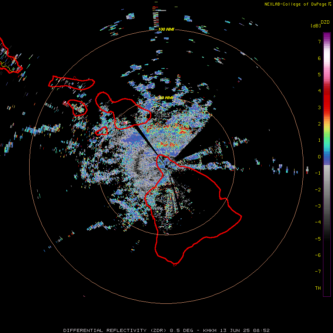Click the -4 value on the color scale
Viewport: 333px width, 333px height.
click(x=318, y=222)
